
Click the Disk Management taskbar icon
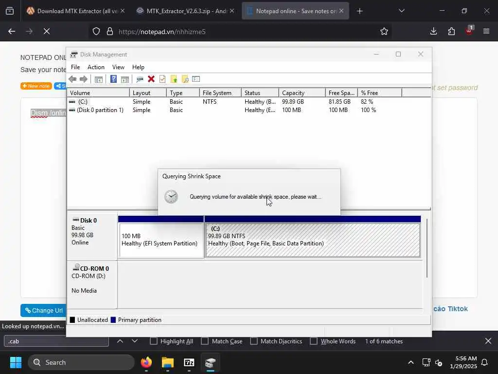point(210,362)
